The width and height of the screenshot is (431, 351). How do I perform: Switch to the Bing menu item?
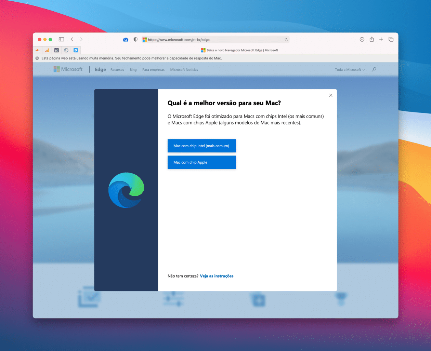tap(133, 69)
